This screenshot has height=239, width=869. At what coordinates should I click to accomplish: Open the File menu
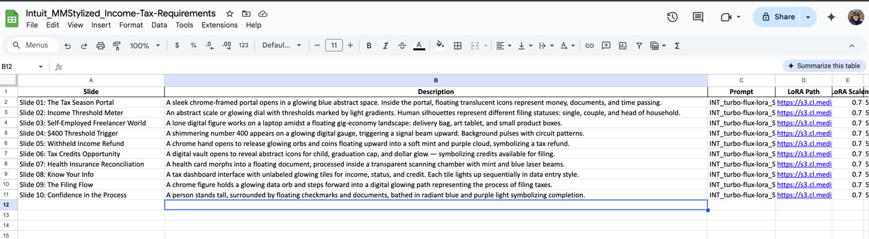(32, 25)
